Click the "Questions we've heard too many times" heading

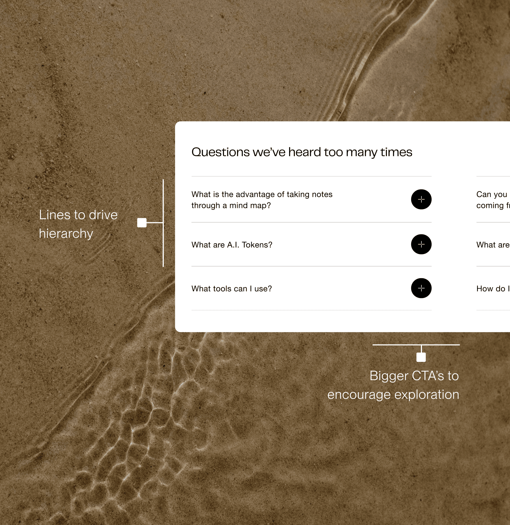302,152
